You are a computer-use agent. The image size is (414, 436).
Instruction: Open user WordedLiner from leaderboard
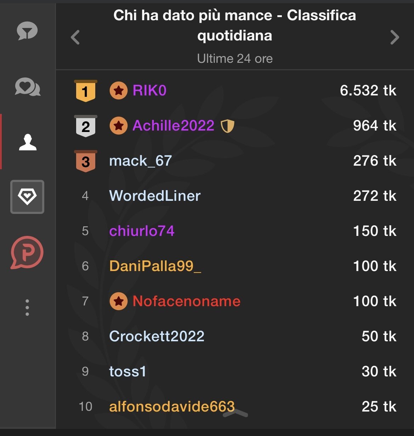[x=155, y=196]
